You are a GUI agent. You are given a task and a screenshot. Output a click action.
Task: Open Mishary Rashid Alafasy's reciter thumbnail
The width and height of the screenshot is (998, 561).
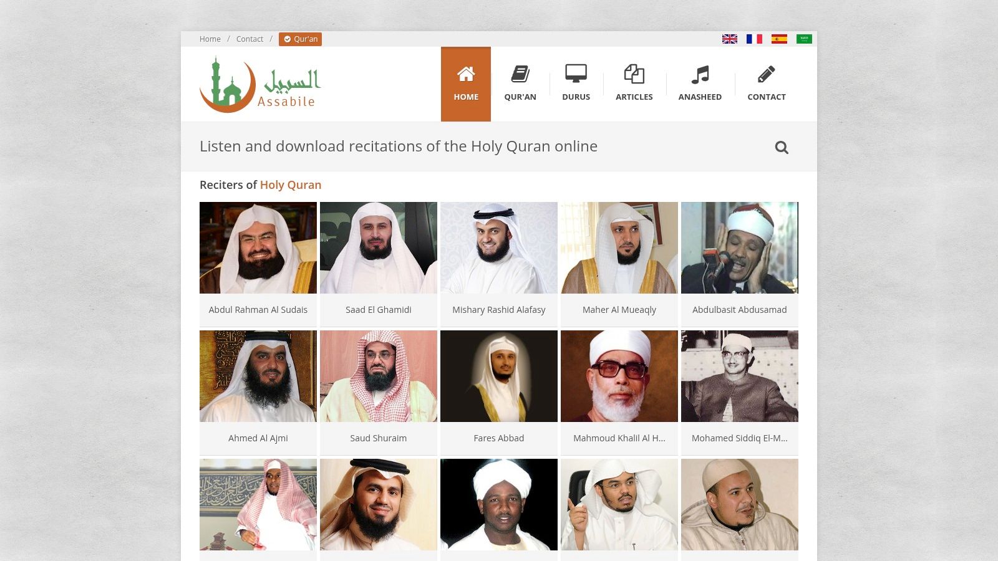click(x=498, y=247)
